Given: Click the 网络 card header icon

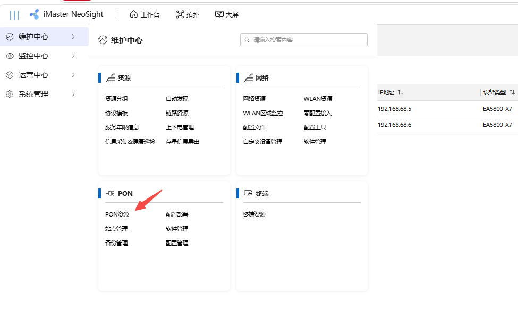Looking at the screenshot, I should tap(249, 78).
